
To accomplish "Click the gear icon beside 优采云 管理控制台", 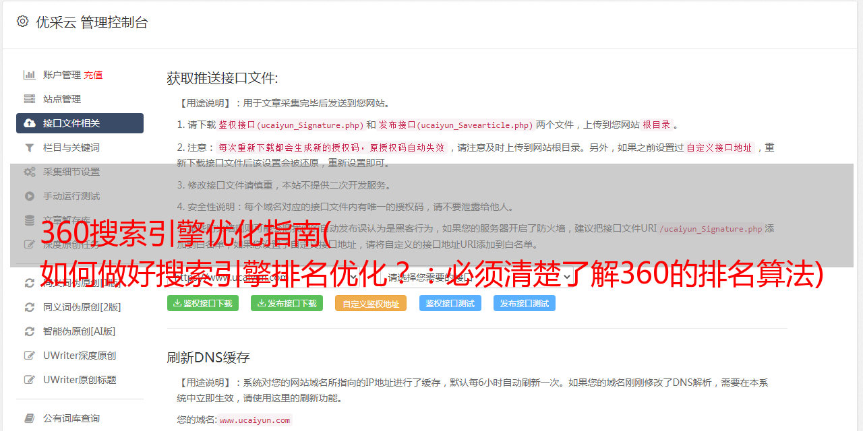I will click(x=22, y=22).
